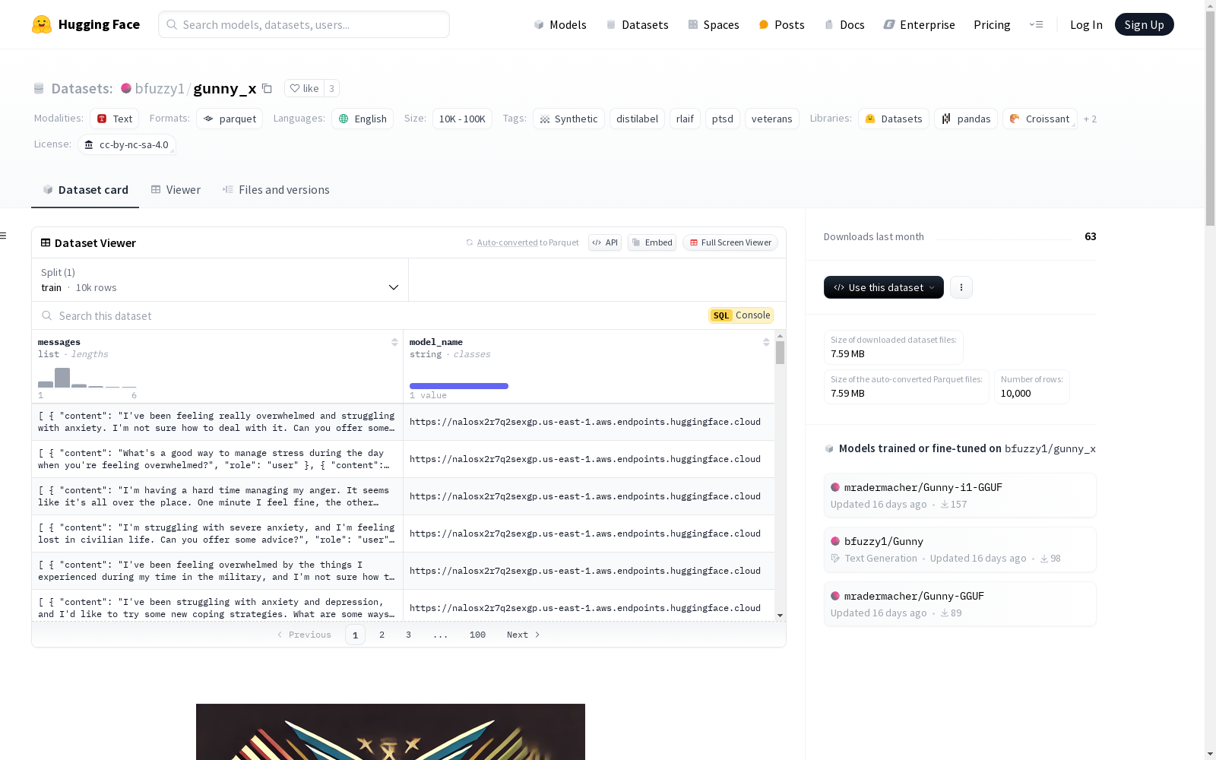
Task: Click the first row messages cell
Action: [x=217, y=422]
